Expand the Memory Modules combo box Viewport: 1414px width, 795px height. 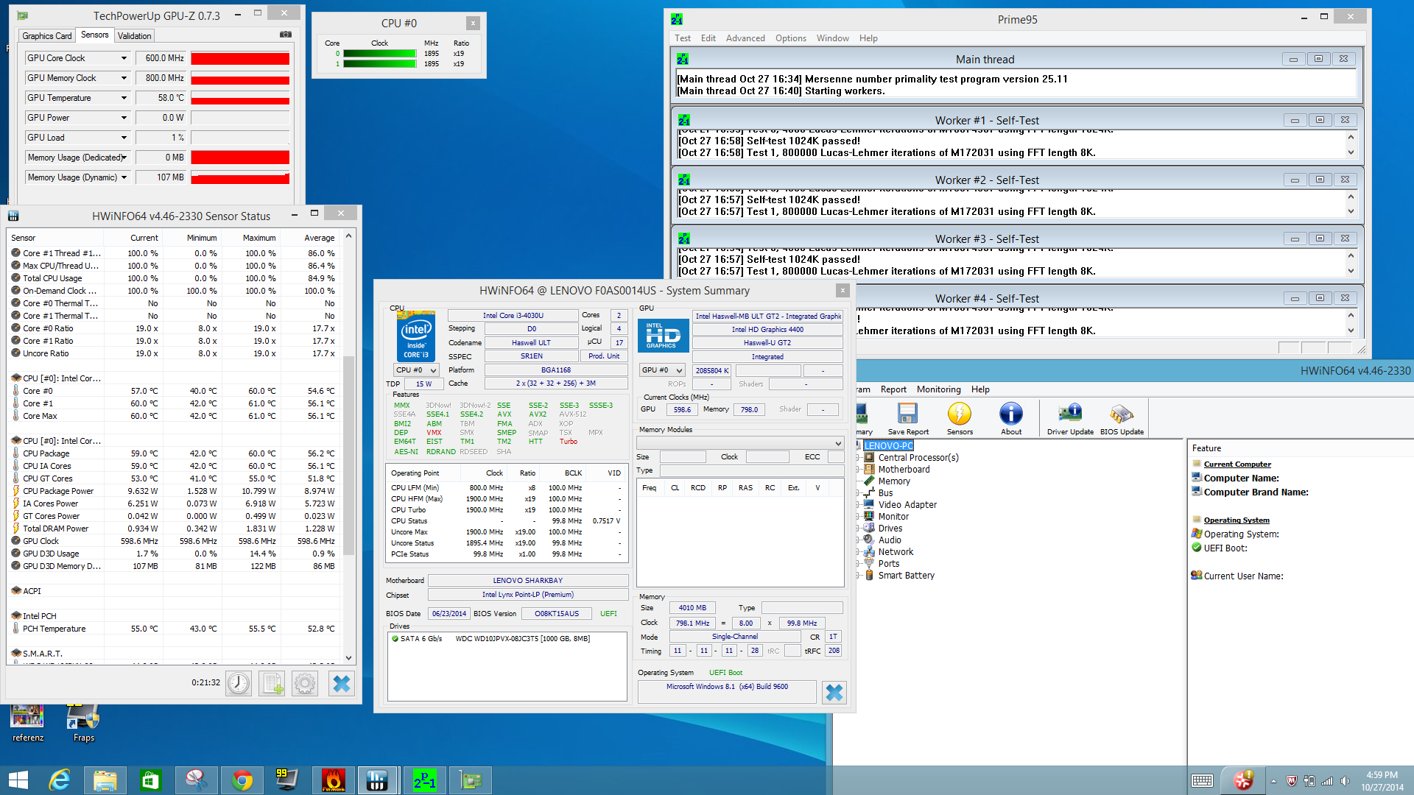(x=838, y=443)
